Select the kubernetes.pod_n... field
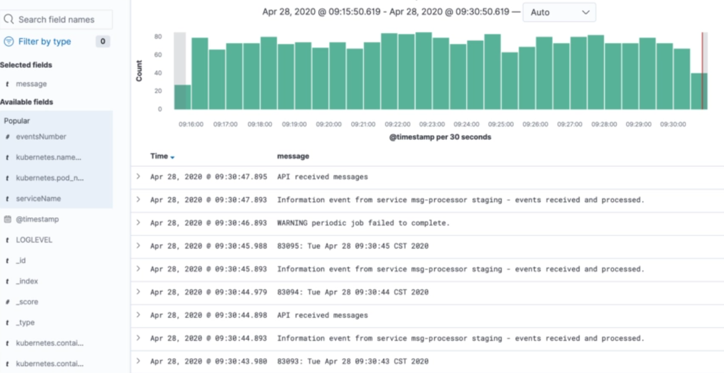Image resolution: width=724 pixels, height=373 pixels. (x=50, y=178)
